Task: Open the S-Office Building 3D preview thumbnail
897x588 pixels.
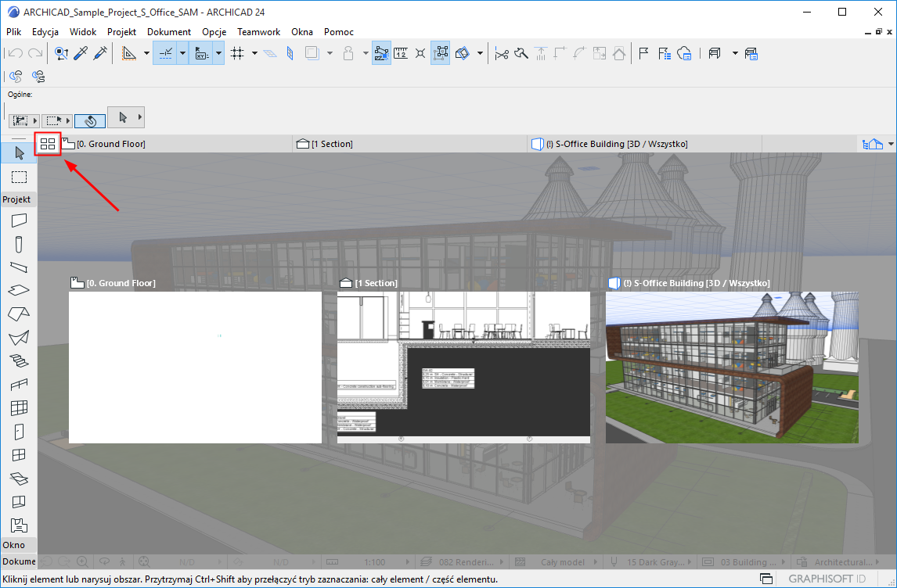Action: [732, 367]
